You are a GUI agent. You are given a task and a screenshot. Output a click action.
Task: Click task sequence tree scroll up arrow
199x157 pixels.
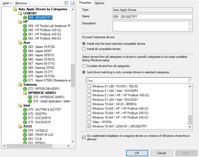(x=73, y=10)
